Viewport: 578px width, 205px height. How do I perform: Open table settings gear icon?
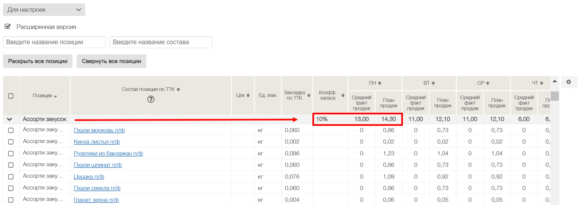(568, 82)
